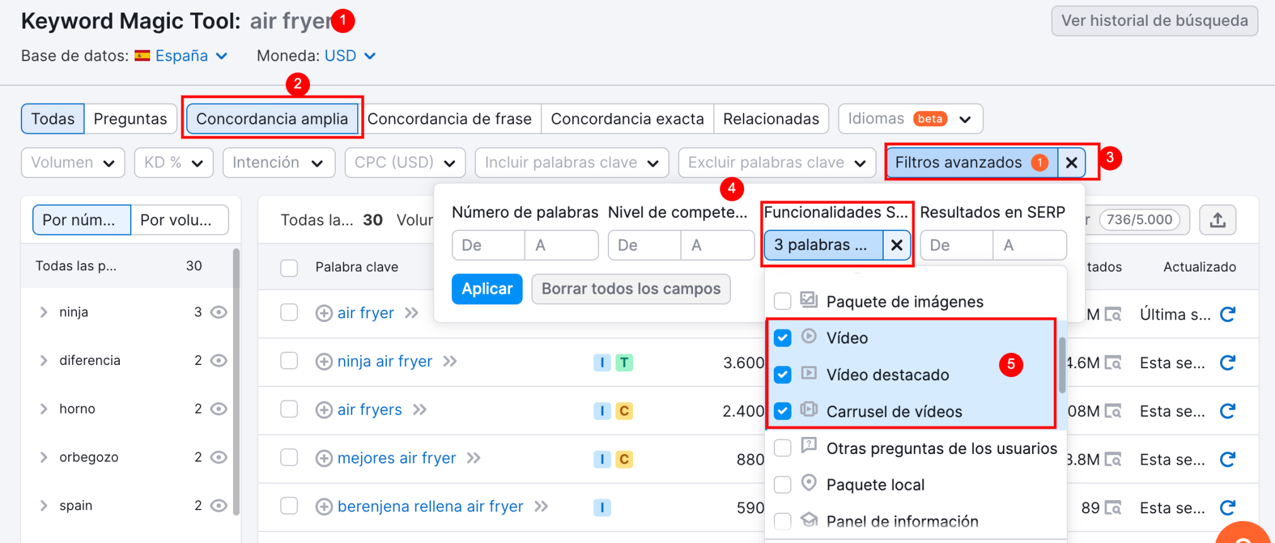
Task: Refresh metrics for air fryer row
Action: pos(1227,314)
